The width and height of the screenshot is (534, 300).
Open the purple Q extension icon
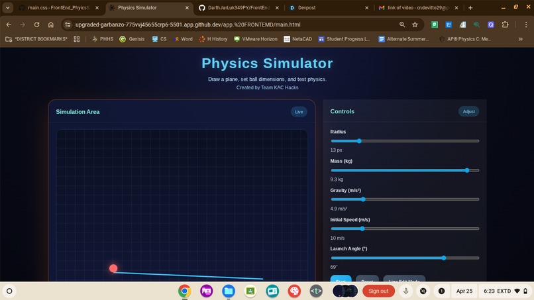pos(491,25)
